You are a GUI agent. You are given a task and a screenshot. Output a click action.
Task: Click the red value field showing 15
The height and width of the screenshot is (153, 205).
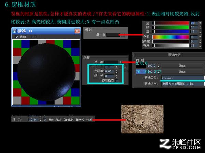coord(194,23)
